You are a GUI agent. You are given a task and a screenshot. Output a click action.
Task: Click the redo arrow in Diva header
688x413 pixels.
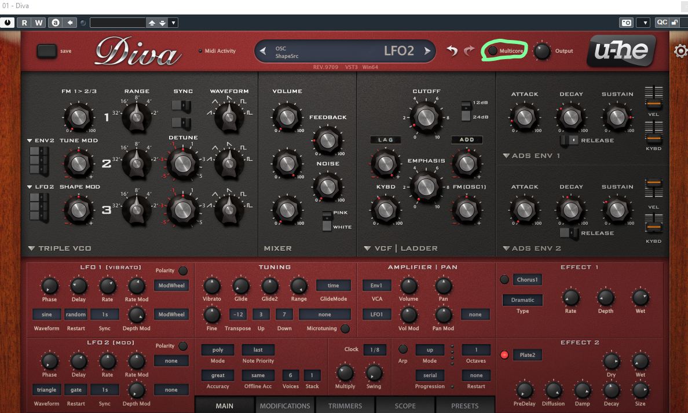tap(469, 50)
